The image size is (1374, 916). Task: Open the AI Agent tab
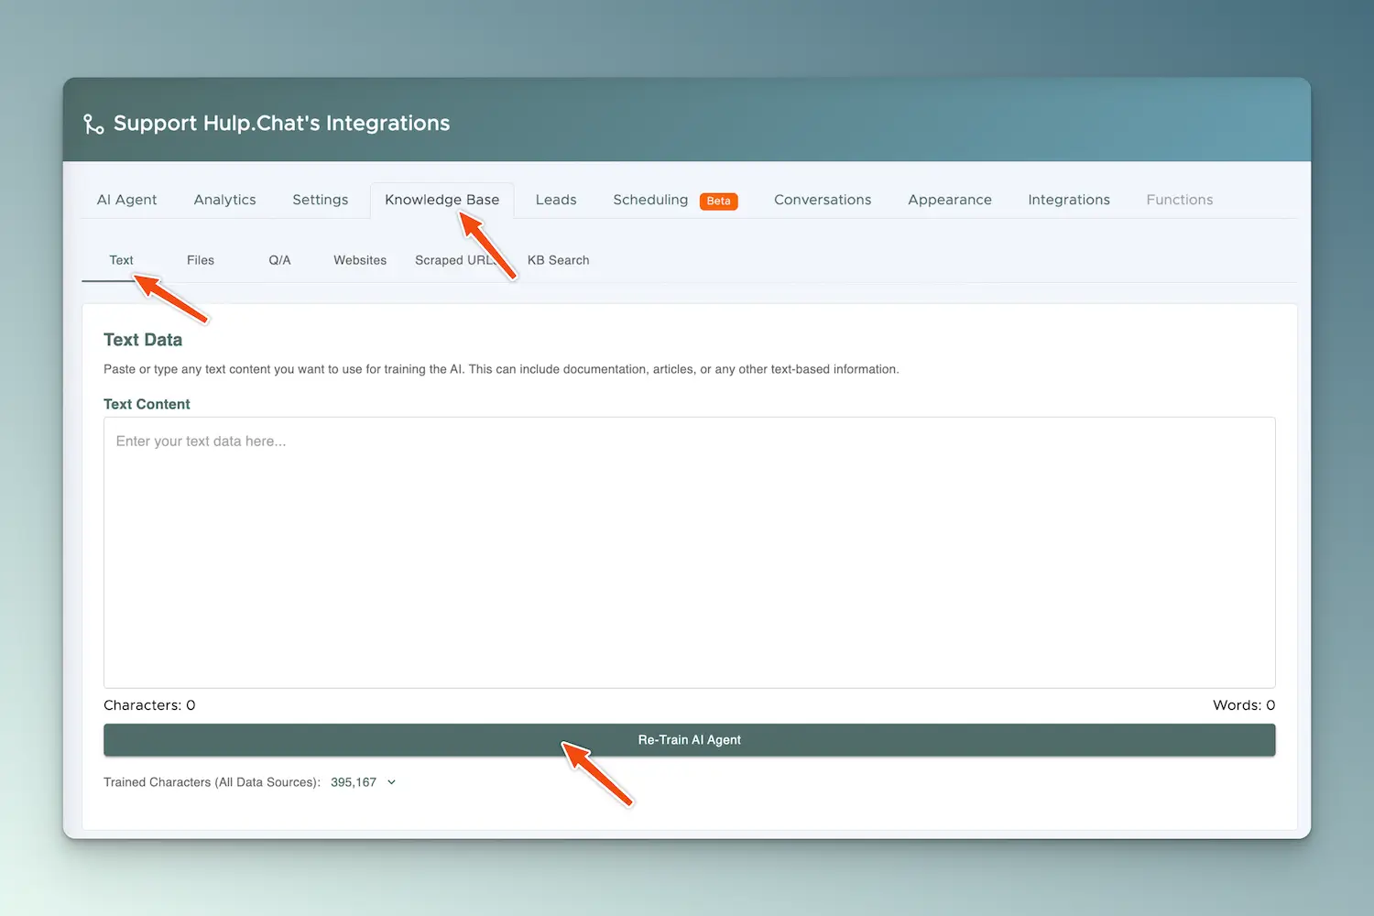127,200
